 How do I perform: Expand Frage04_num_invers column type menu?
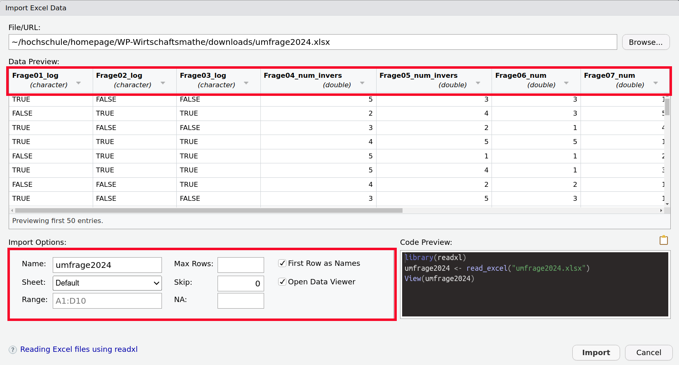pyautogui.click(x=362, y=84)
